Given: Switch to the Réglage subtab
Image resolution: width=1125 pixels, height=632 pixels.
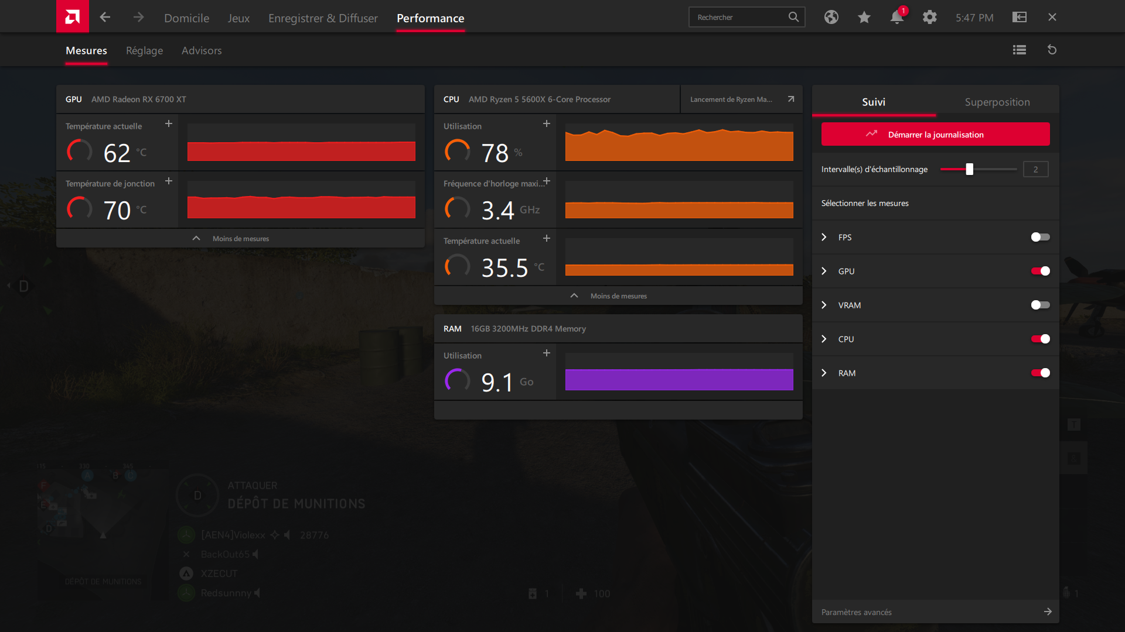Looking at the screenshot, I should [x=144, y=50].
